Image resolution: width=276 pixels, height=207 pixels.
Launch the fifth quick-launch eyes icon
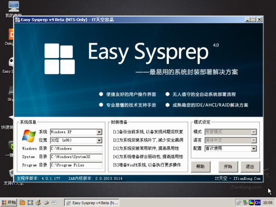click(54, 202)
